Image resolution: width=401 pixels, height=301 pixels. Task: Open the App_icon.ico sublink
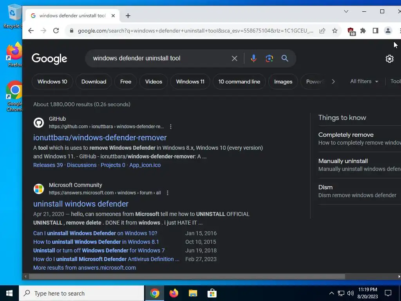145,165
